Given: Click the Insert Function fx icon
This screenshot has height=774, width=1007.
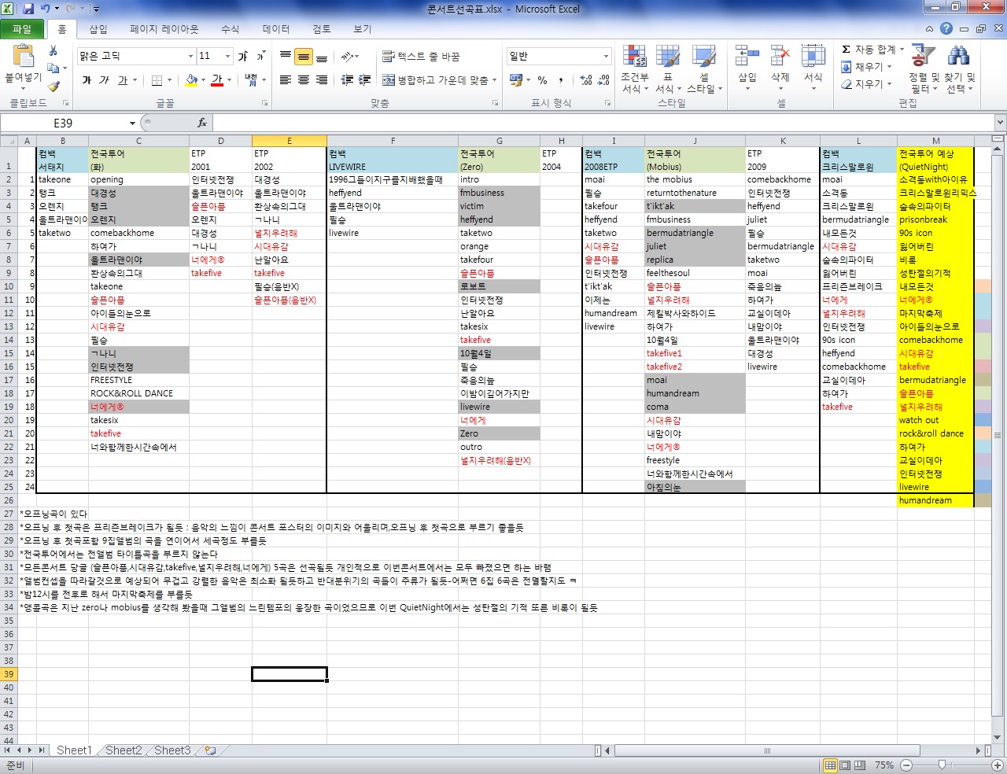Looking at the screenshot, I should pyautogui.click(x=202, y=123).
